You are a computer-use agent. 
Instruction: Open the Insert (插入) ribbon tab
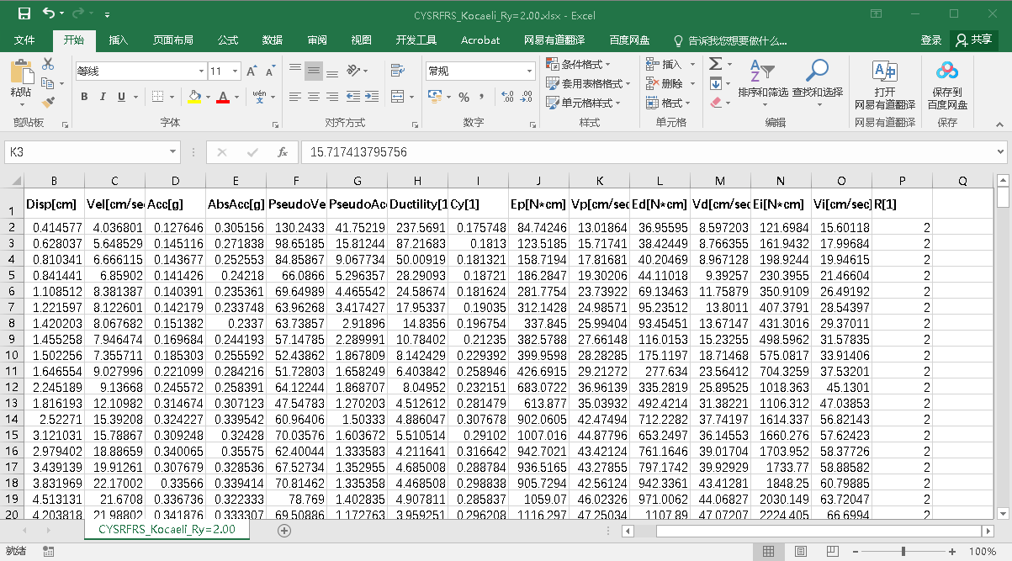click(x=119, y=40)
